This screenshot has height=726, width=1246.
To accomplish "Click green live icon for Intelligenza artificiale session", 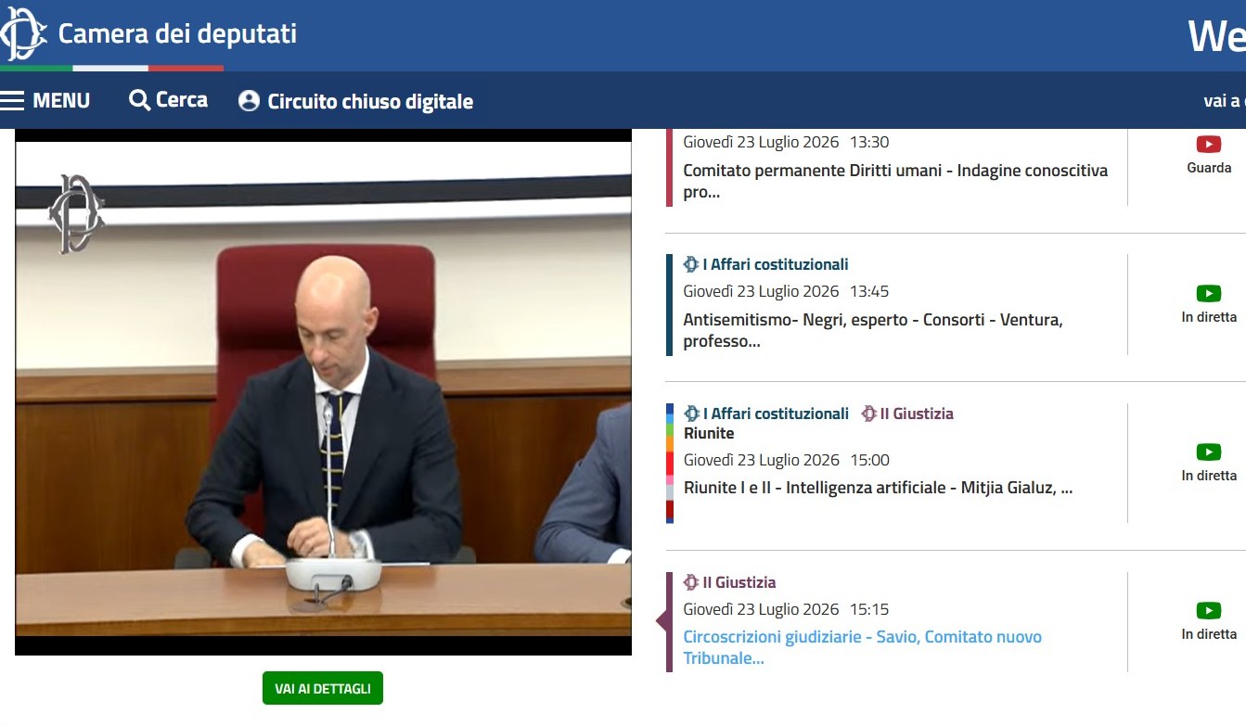I will coord(1208,452).
